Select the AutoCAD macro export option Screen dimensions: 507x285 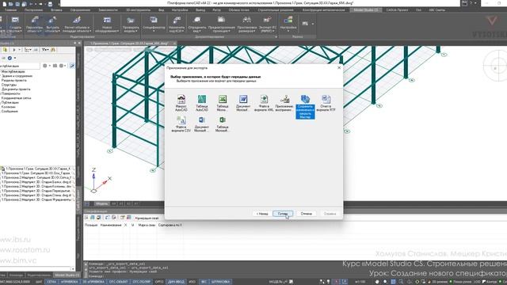click(181, 103)
